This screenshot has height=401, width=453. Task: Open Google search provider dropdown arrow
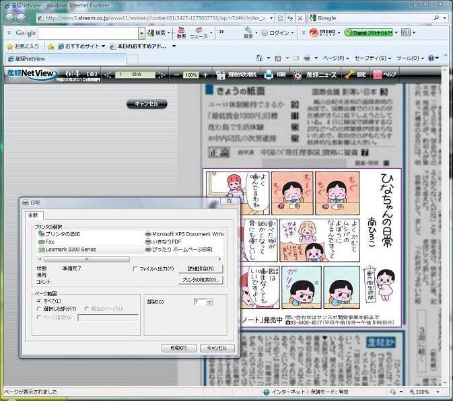point(444,18)
